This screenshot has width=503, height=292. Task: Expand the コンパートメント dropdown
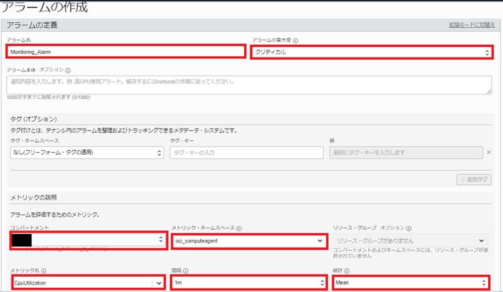point(87,239)
